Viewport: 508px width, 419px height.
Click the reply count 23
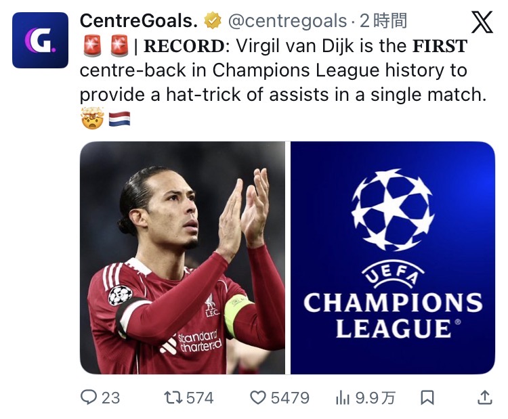(110, 397)
